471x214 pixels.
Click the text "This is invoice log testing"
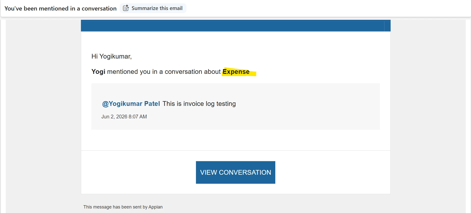point(199,104)
